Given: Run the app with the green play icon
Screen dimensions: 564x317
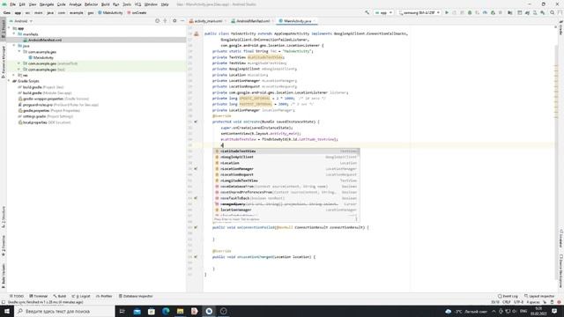Looking at the screenshot, I should coord(447,12).
